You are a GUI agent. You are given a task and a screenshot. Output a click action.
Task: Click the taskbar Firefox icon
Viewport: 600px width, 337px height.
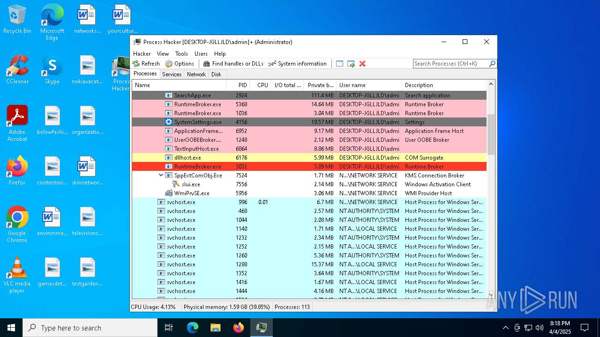click(x=239, y=328)
